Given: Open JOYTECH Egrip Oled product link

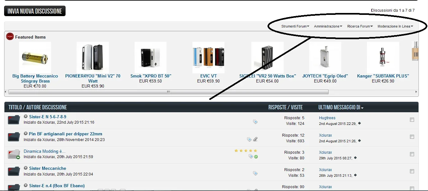Looking at the screenshot, I should coord(325,76).
